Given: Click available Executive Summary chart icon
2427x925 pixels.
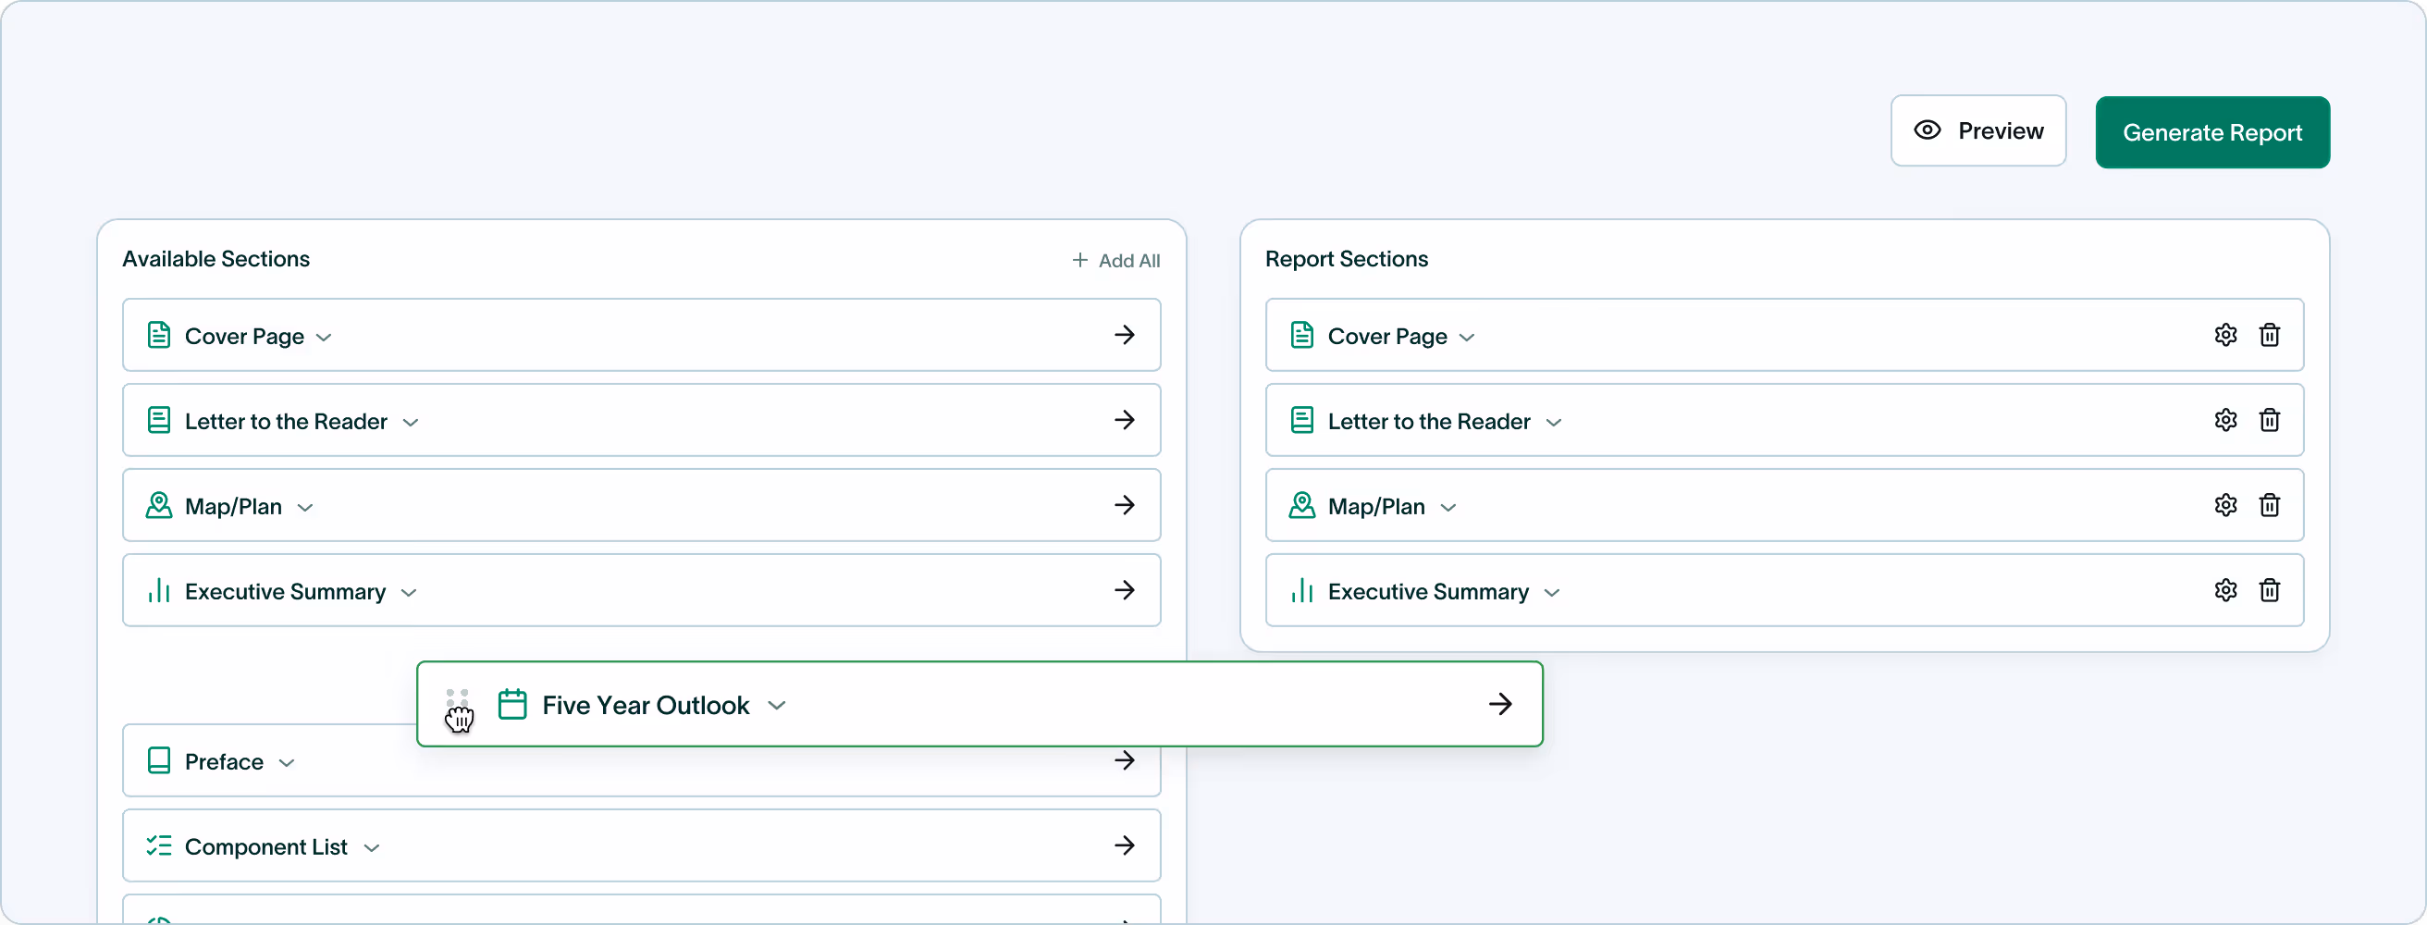Looking at the screenshot, I should (x=158, y=590).
